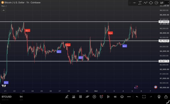Undo the last action with arrow
Screen dimensions: 170x104
pyautogui.click(x=137, y=97)
